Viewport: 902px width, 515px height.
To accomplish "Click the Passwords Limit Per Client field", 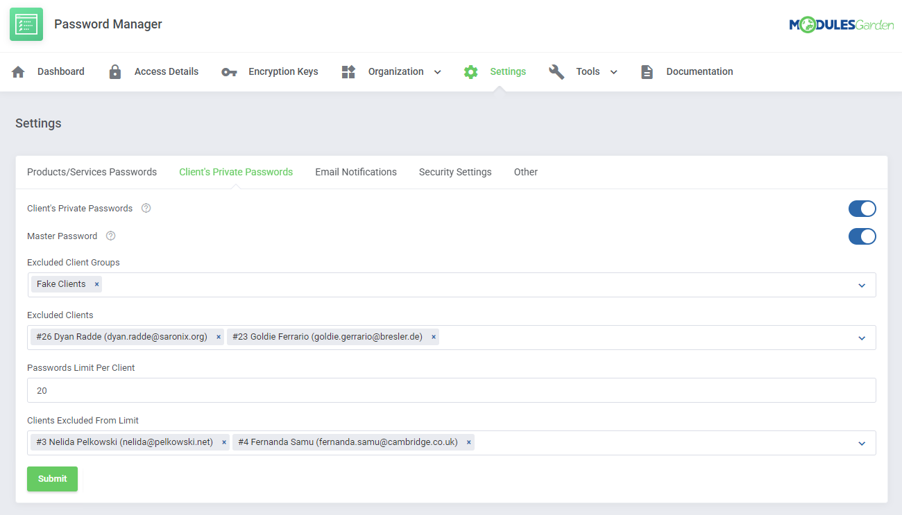I will point(452,390).
